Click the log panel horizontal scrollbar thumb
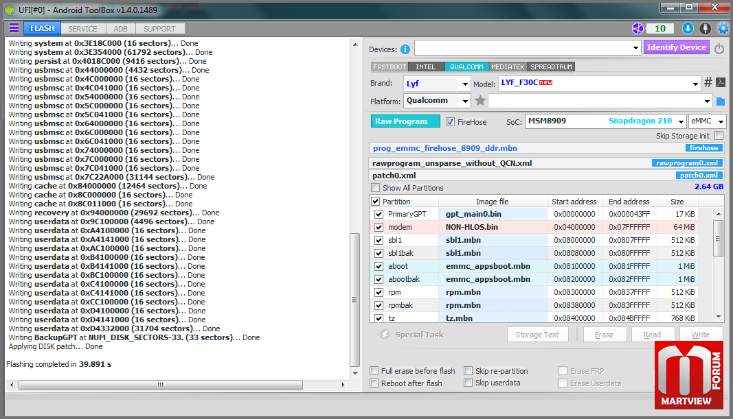 (160, 385)
